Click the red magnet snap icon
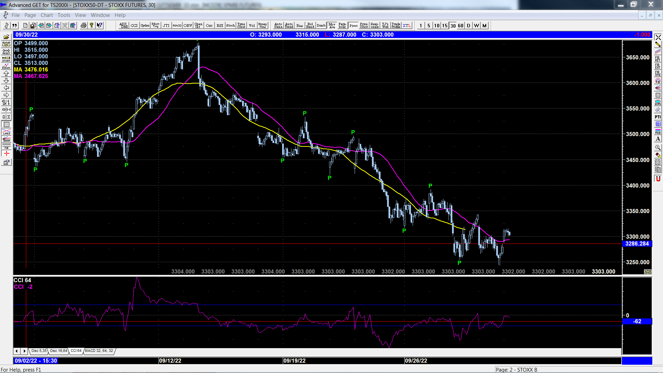Viewport: 663px width, 373px height. [x=658, y=179]
